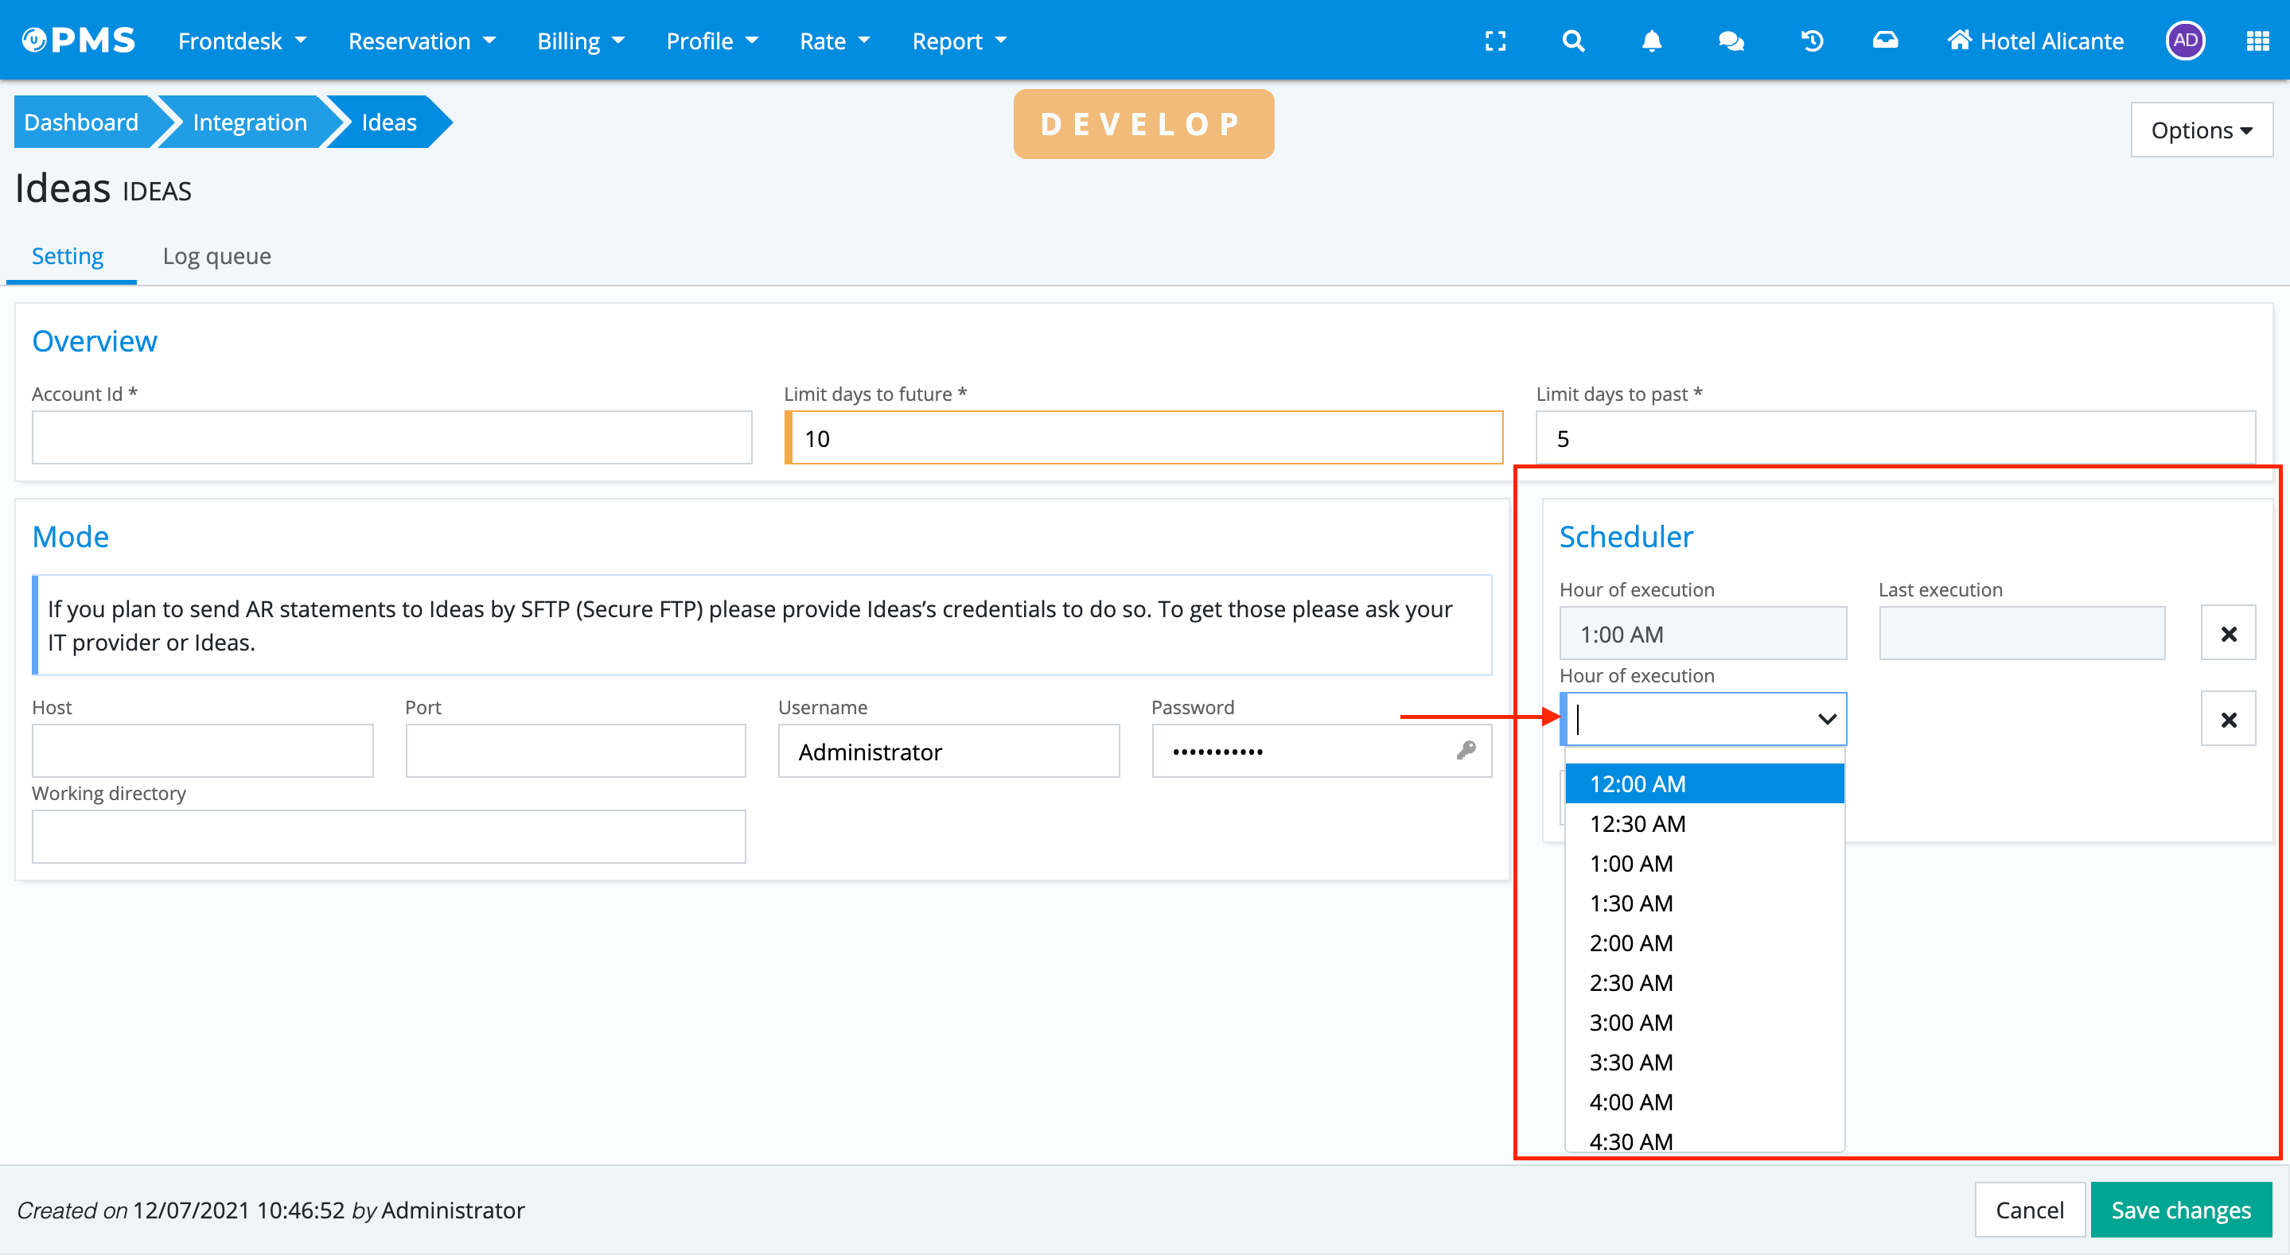This screenshot has height=1255, width=2290.
Task: Click the fullscreen icon in the top bar
Action: [1495, 41]
